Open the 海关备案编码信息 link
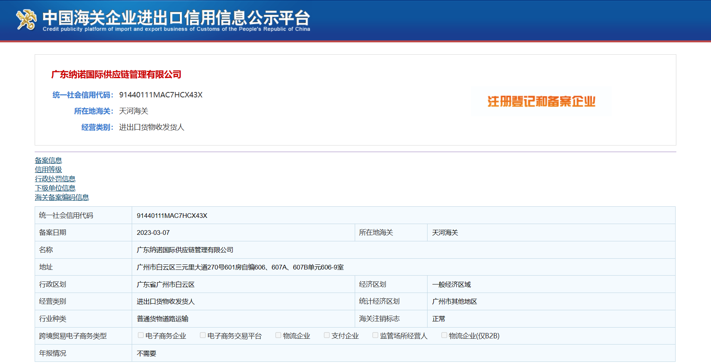The height and width of the screenshot is (363, 711). click(62, 197)
